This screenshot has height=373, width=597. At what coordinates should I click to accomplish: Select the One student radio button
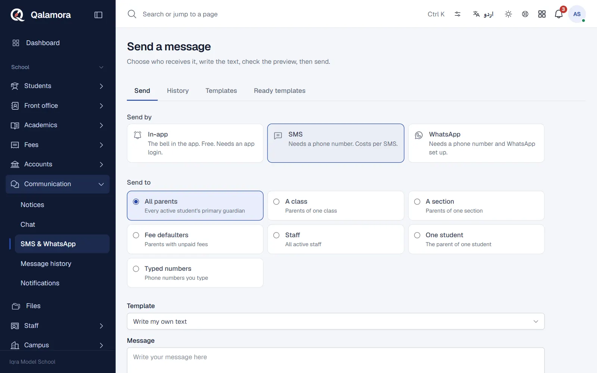pyautogui.click(x=417, y=235)
